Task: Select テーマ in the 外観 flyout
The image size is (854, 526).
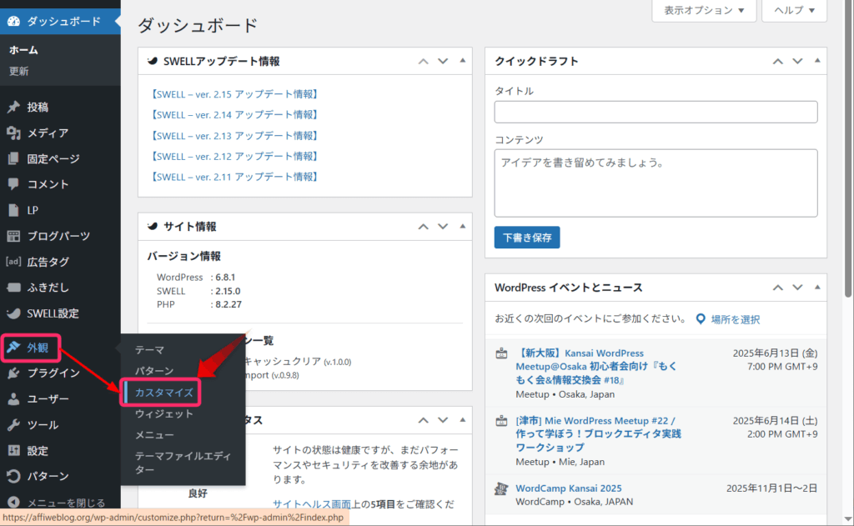Action: (150, 349)
